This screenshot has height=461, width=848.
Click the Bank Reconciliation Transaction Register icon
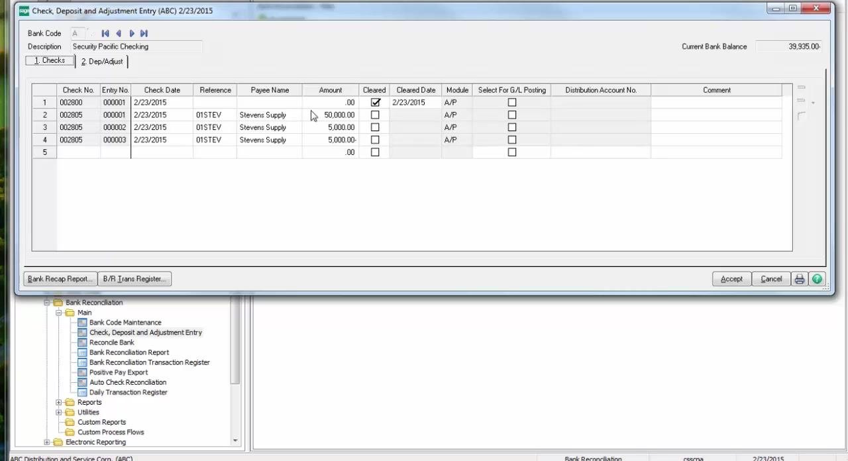pos(82,362)
